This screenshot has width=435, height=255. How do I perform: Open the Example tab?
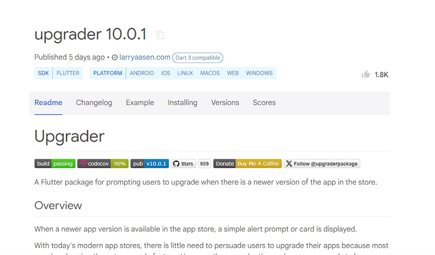point(140,103)
